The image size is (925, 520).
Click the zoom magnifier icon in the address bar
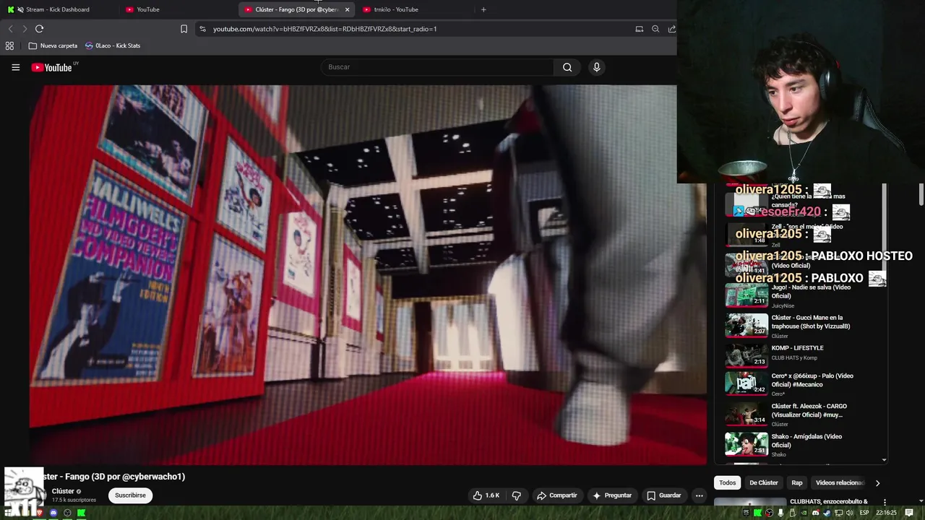(655, 29)
